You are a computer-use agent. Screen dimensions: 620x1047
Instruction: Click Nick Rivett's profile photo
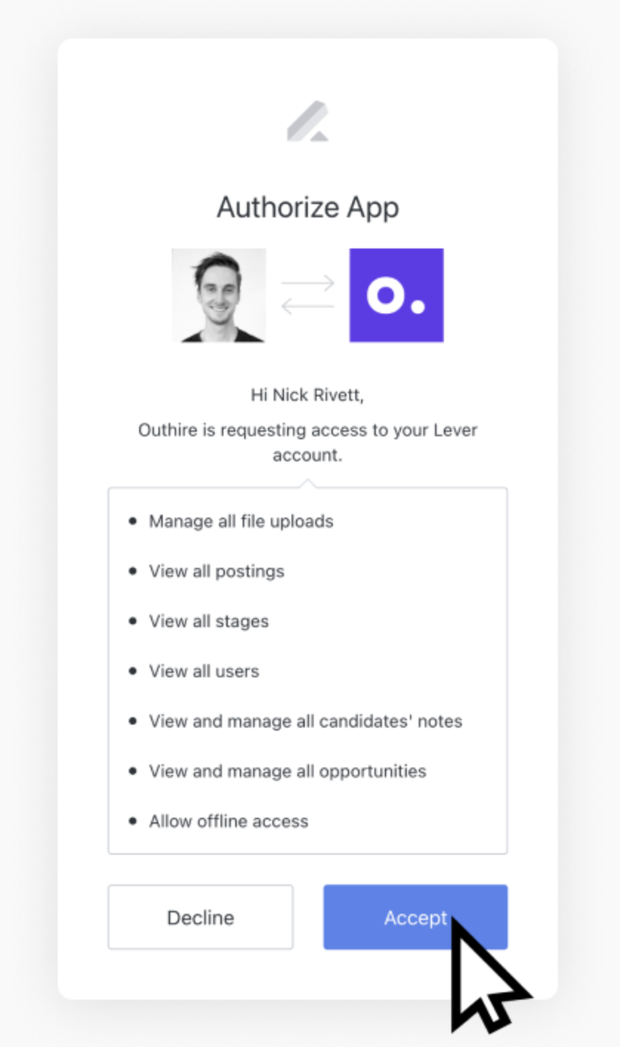coord(219,295)
